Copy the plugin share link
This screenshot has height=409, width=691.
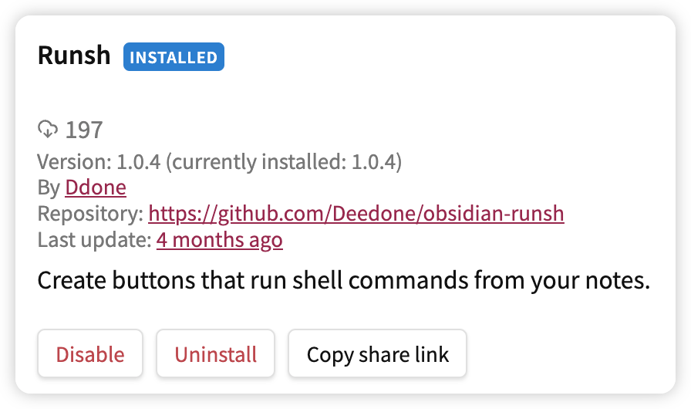pos(377,353)
